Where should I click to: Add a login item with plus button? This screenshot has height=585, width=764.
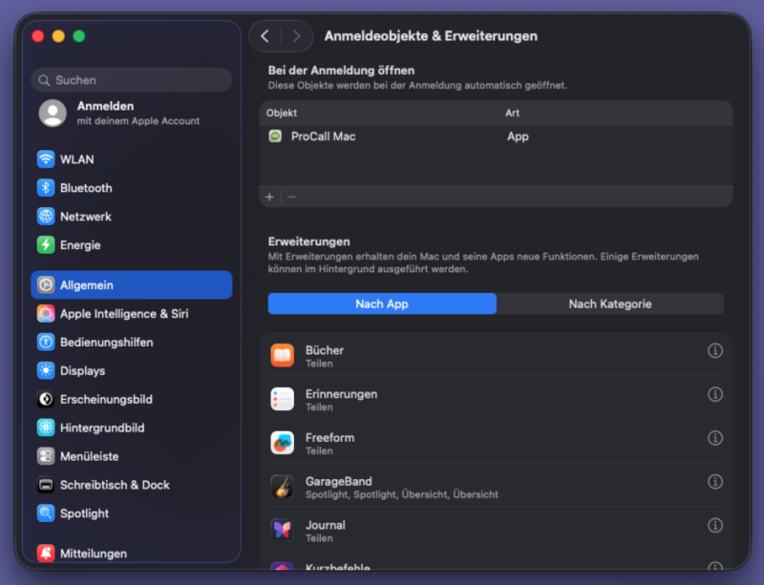(269, 197)
